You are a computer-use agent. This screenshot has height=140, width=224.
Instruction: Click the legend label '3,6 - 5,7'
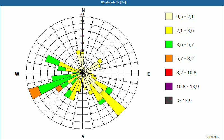pos(185,45)
